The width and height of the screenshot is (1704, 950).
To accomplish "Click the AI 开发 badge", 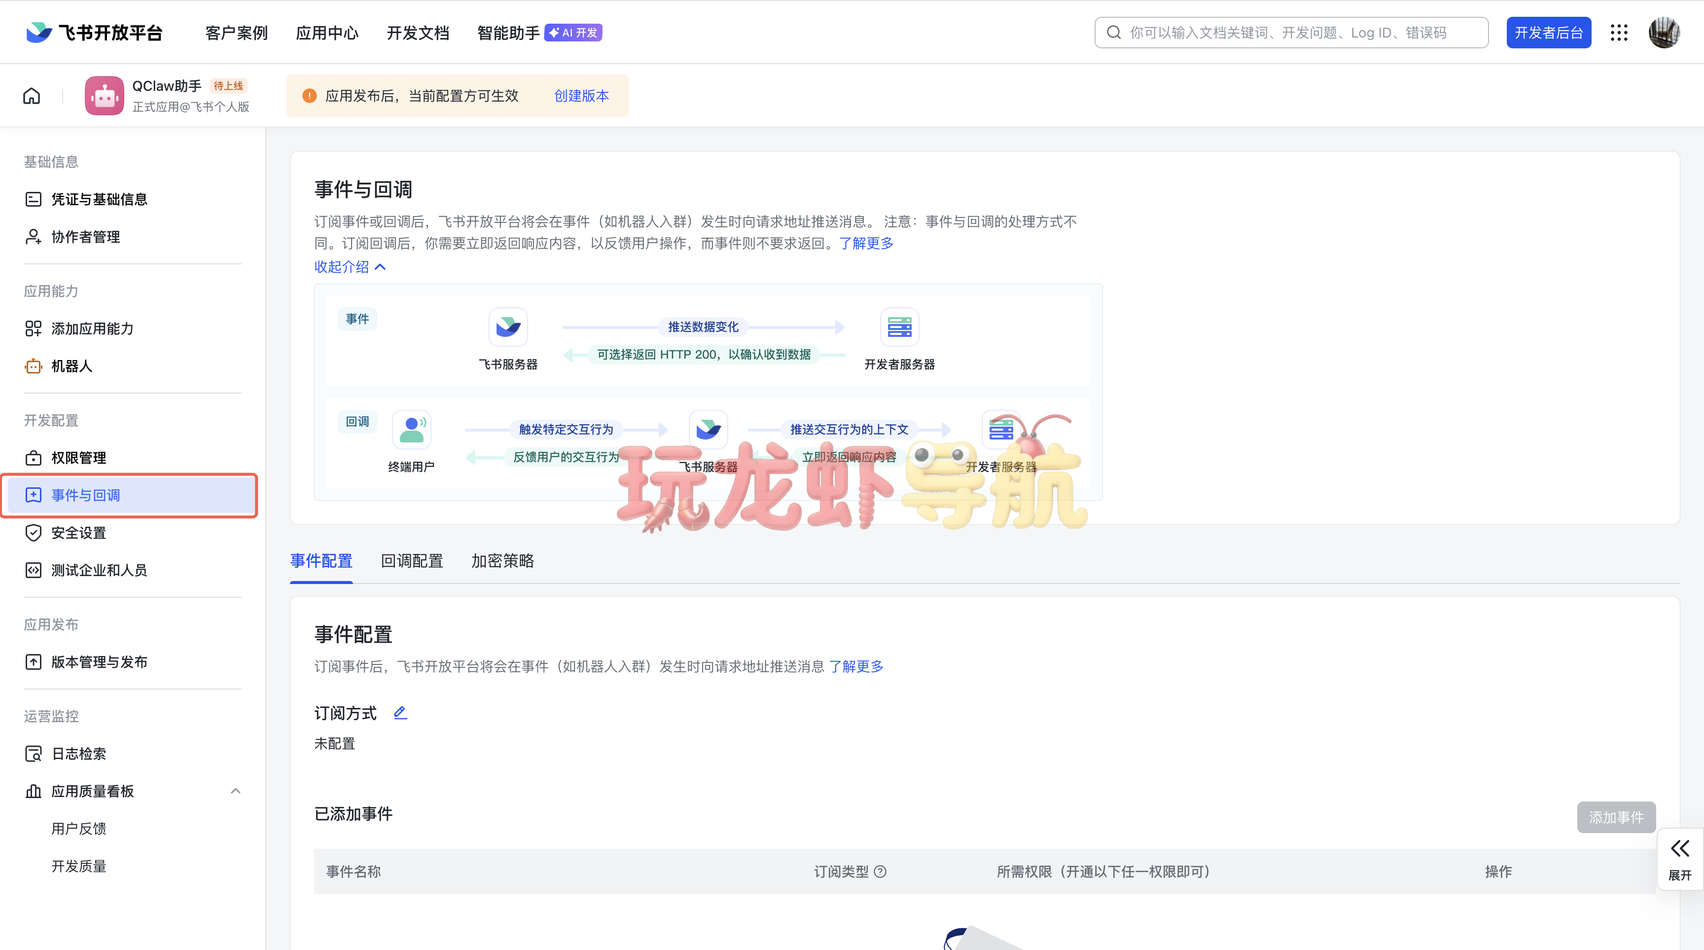I will [573, 33].
